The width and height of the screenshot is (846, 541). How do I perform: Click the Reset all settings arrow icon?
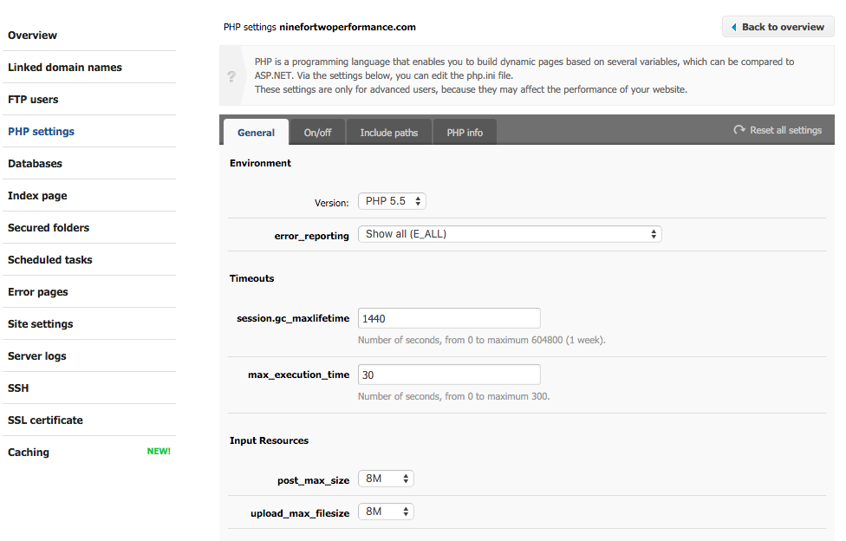pos(739,129)
